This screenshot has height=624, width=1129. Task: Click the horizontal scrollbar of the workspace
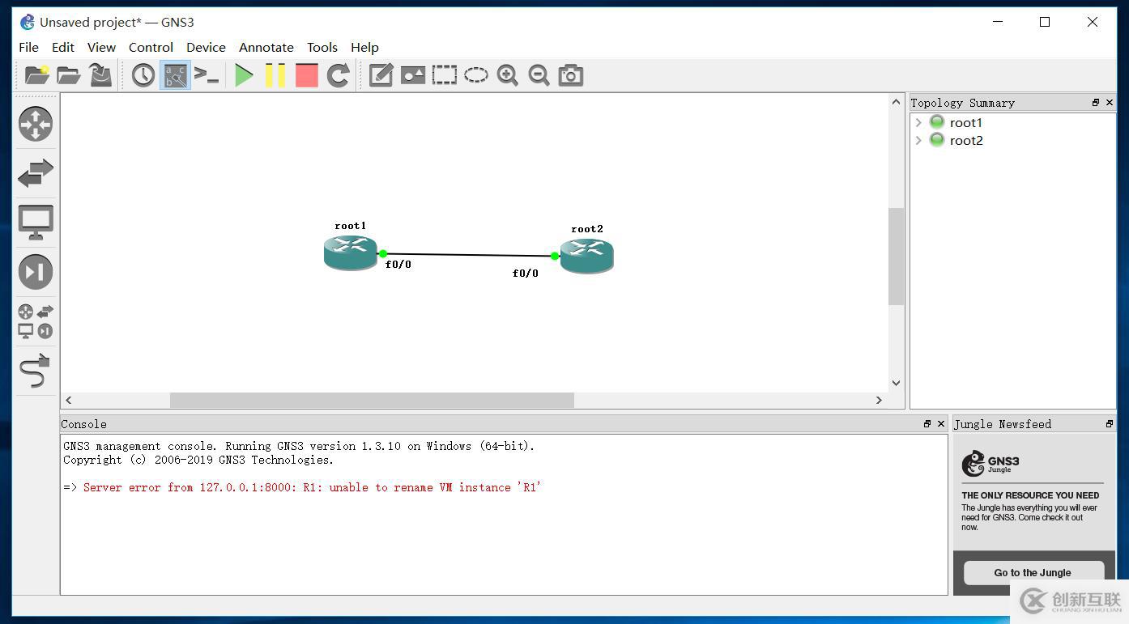tap(372, 400)
